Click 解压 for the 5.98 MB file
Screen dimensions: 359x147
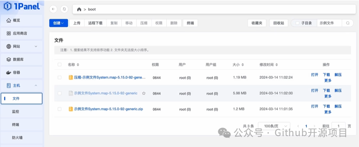tap(338, 91)
